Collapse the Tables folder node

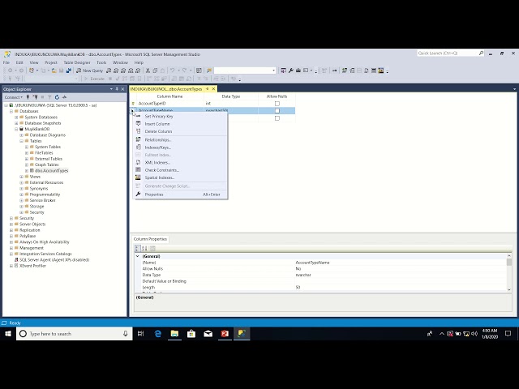[x=22, y=141]
